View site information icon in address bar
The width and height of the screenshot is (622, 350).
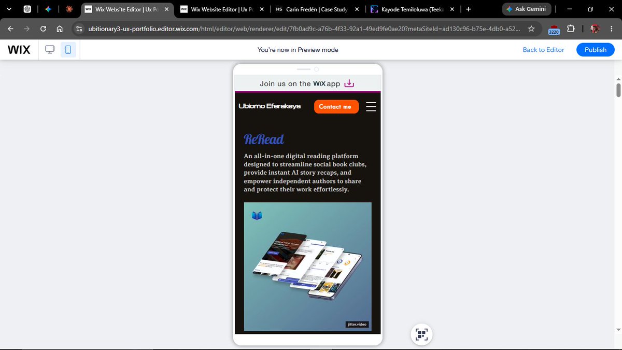[x=79, y=29]
